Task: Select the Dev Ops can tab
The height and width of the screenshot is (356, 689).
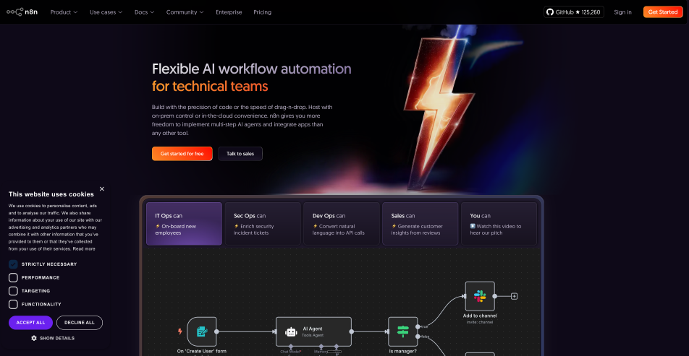Action: [341, 224]
